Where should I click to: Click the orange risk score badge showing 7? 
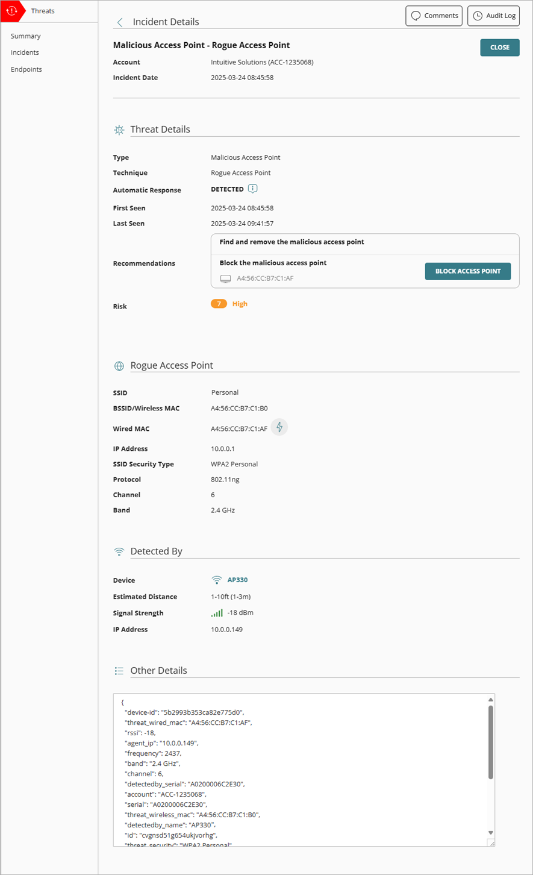tap(219, 304)
